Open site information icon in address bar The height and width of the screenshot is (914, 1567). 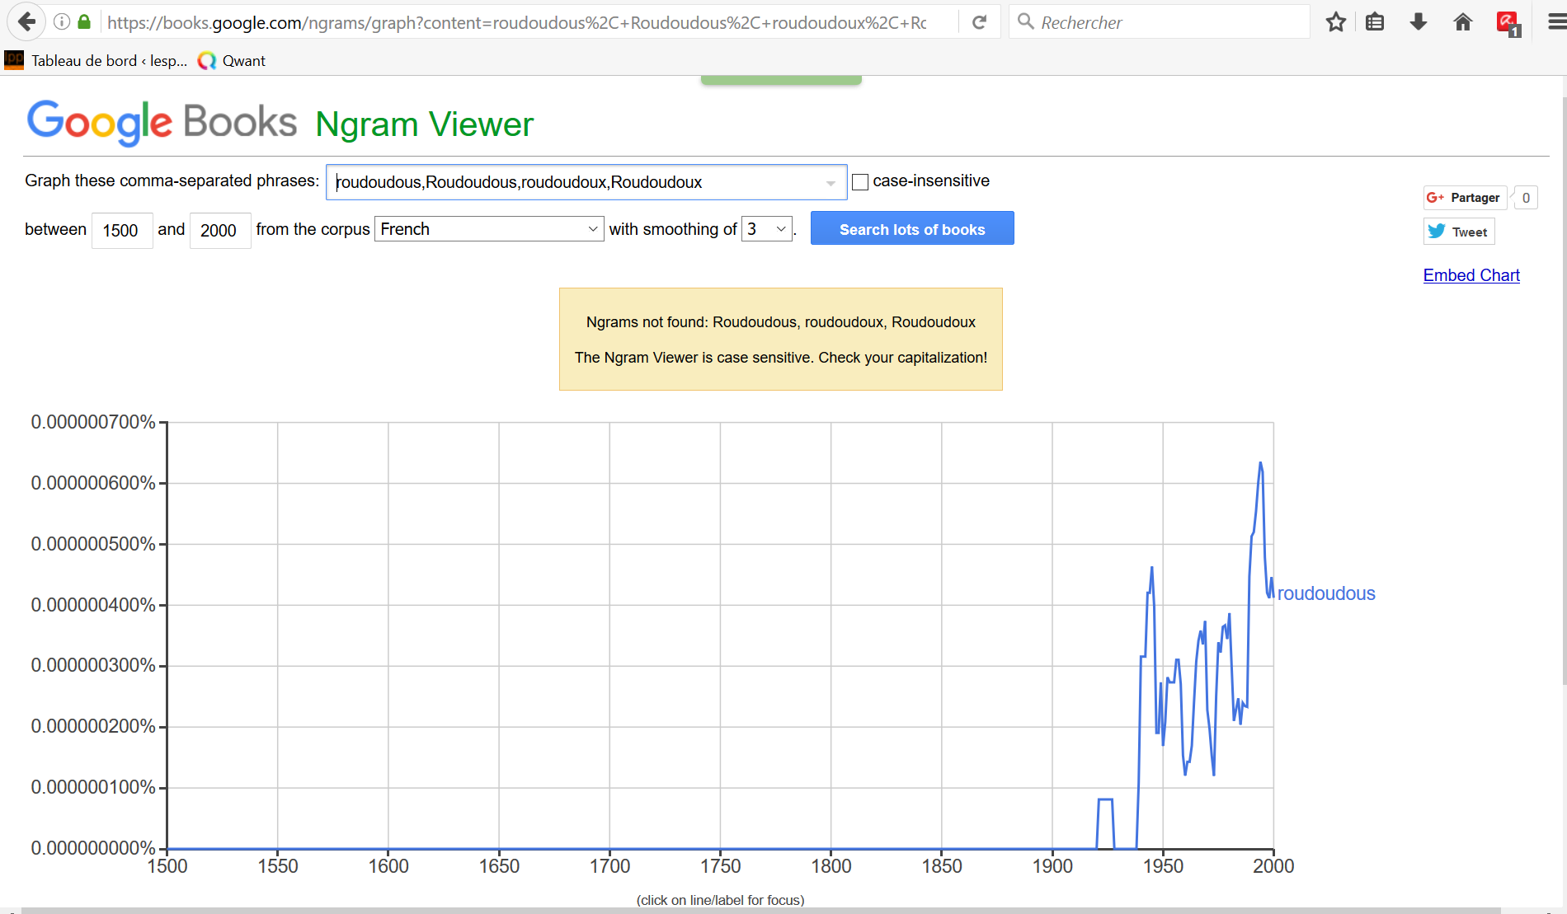[62, 22]
